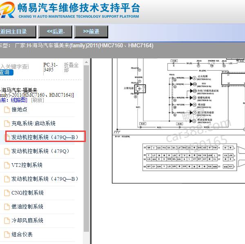Open 发动机控制系统（479Q） entry

pyautogui.click(x=40, y=151)
